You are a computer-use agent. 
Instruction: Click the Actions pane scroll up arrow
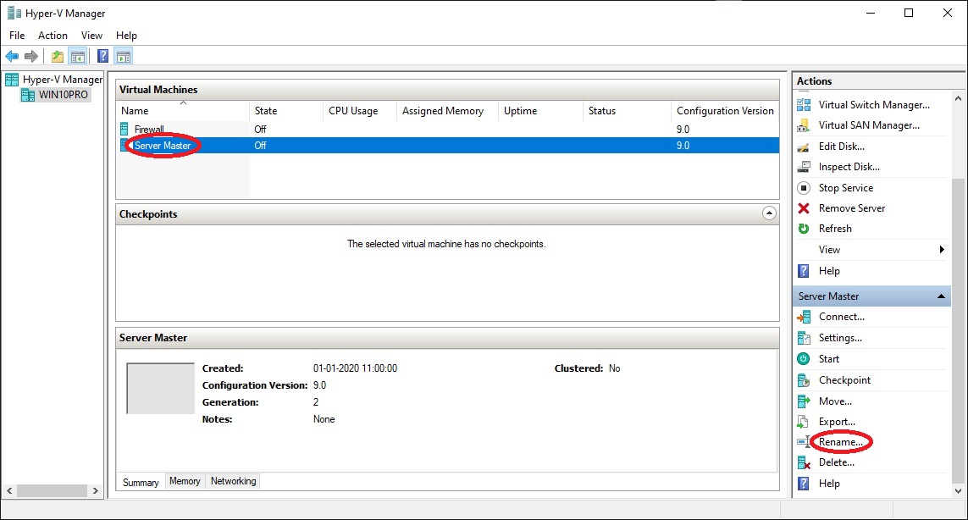coord(958,98)
